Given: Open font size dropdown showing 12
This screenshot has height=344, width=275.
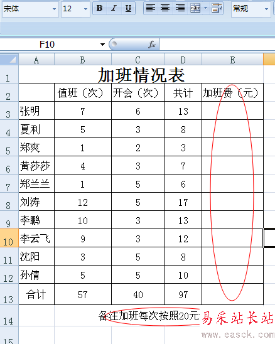Looking at the screenshot, I should click(85, 9).
